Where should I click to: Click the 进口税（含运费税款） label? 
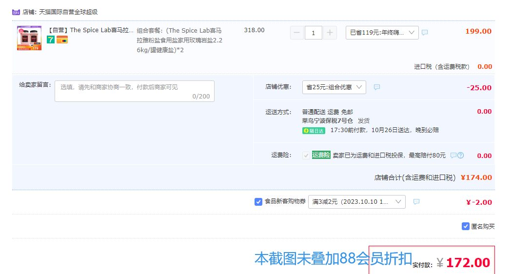442,67
